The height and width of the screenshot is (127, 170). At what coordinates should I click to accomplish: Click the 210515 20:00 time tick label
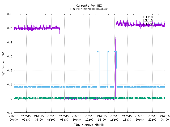click(139, 118)
